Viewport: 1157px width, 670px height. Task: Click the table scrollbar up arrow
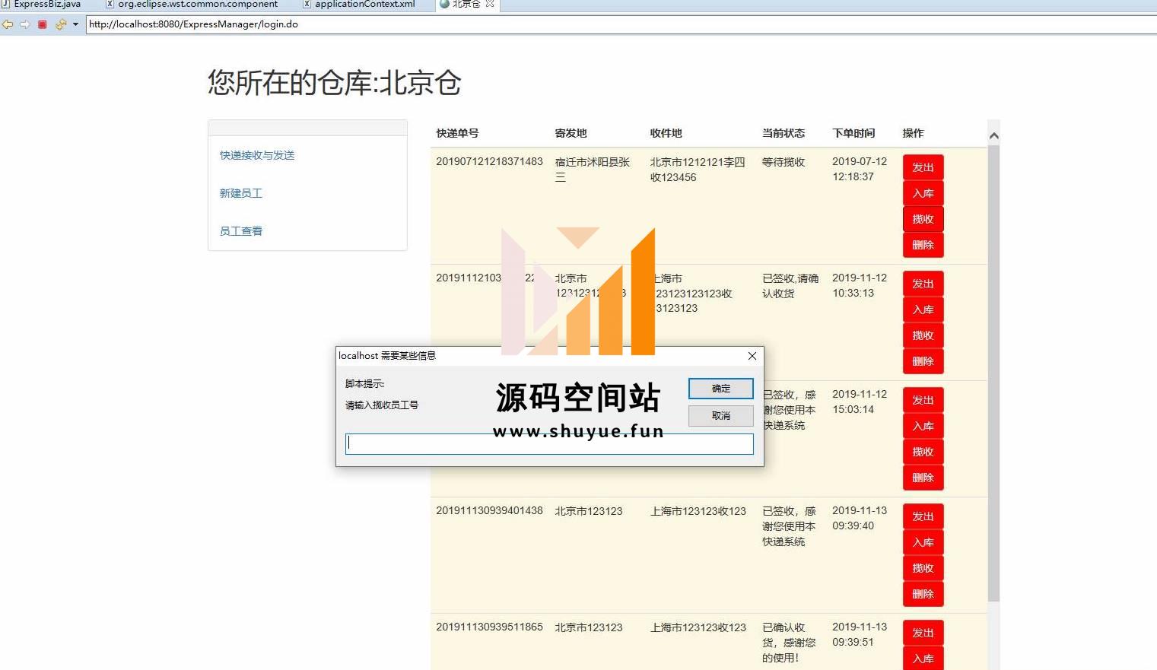pyautogui.click(x=993, y=135)
